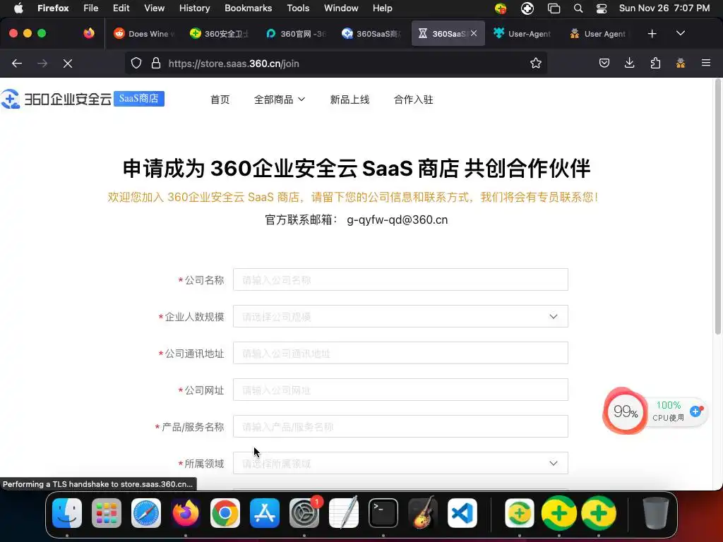Open the 企业人数规模 dropdown
Image resolution: width=723 pixels, height=542 pixels.
pyautogui.click(x=400, y=317)
